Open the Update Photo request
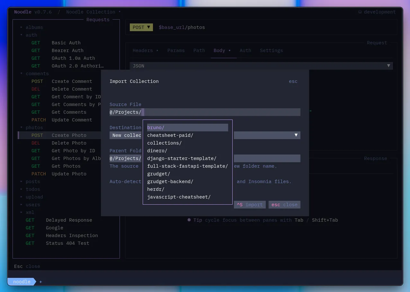This screenshot has height=292, width=410. tap(69, 174)
